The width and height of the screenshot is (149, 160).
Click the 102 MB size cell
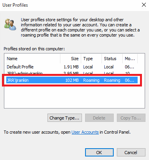point(72,80)
